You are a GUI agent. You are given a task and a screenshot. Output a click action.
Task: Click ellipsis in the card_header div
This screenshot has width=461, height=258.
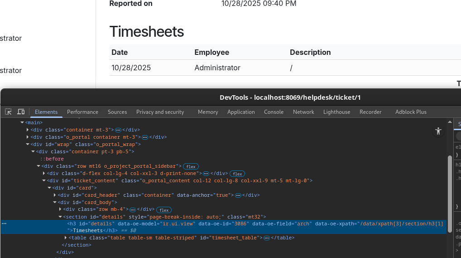coord(238,195)
